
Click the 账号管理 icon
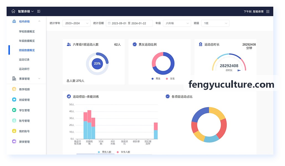(x=14, y=120)
